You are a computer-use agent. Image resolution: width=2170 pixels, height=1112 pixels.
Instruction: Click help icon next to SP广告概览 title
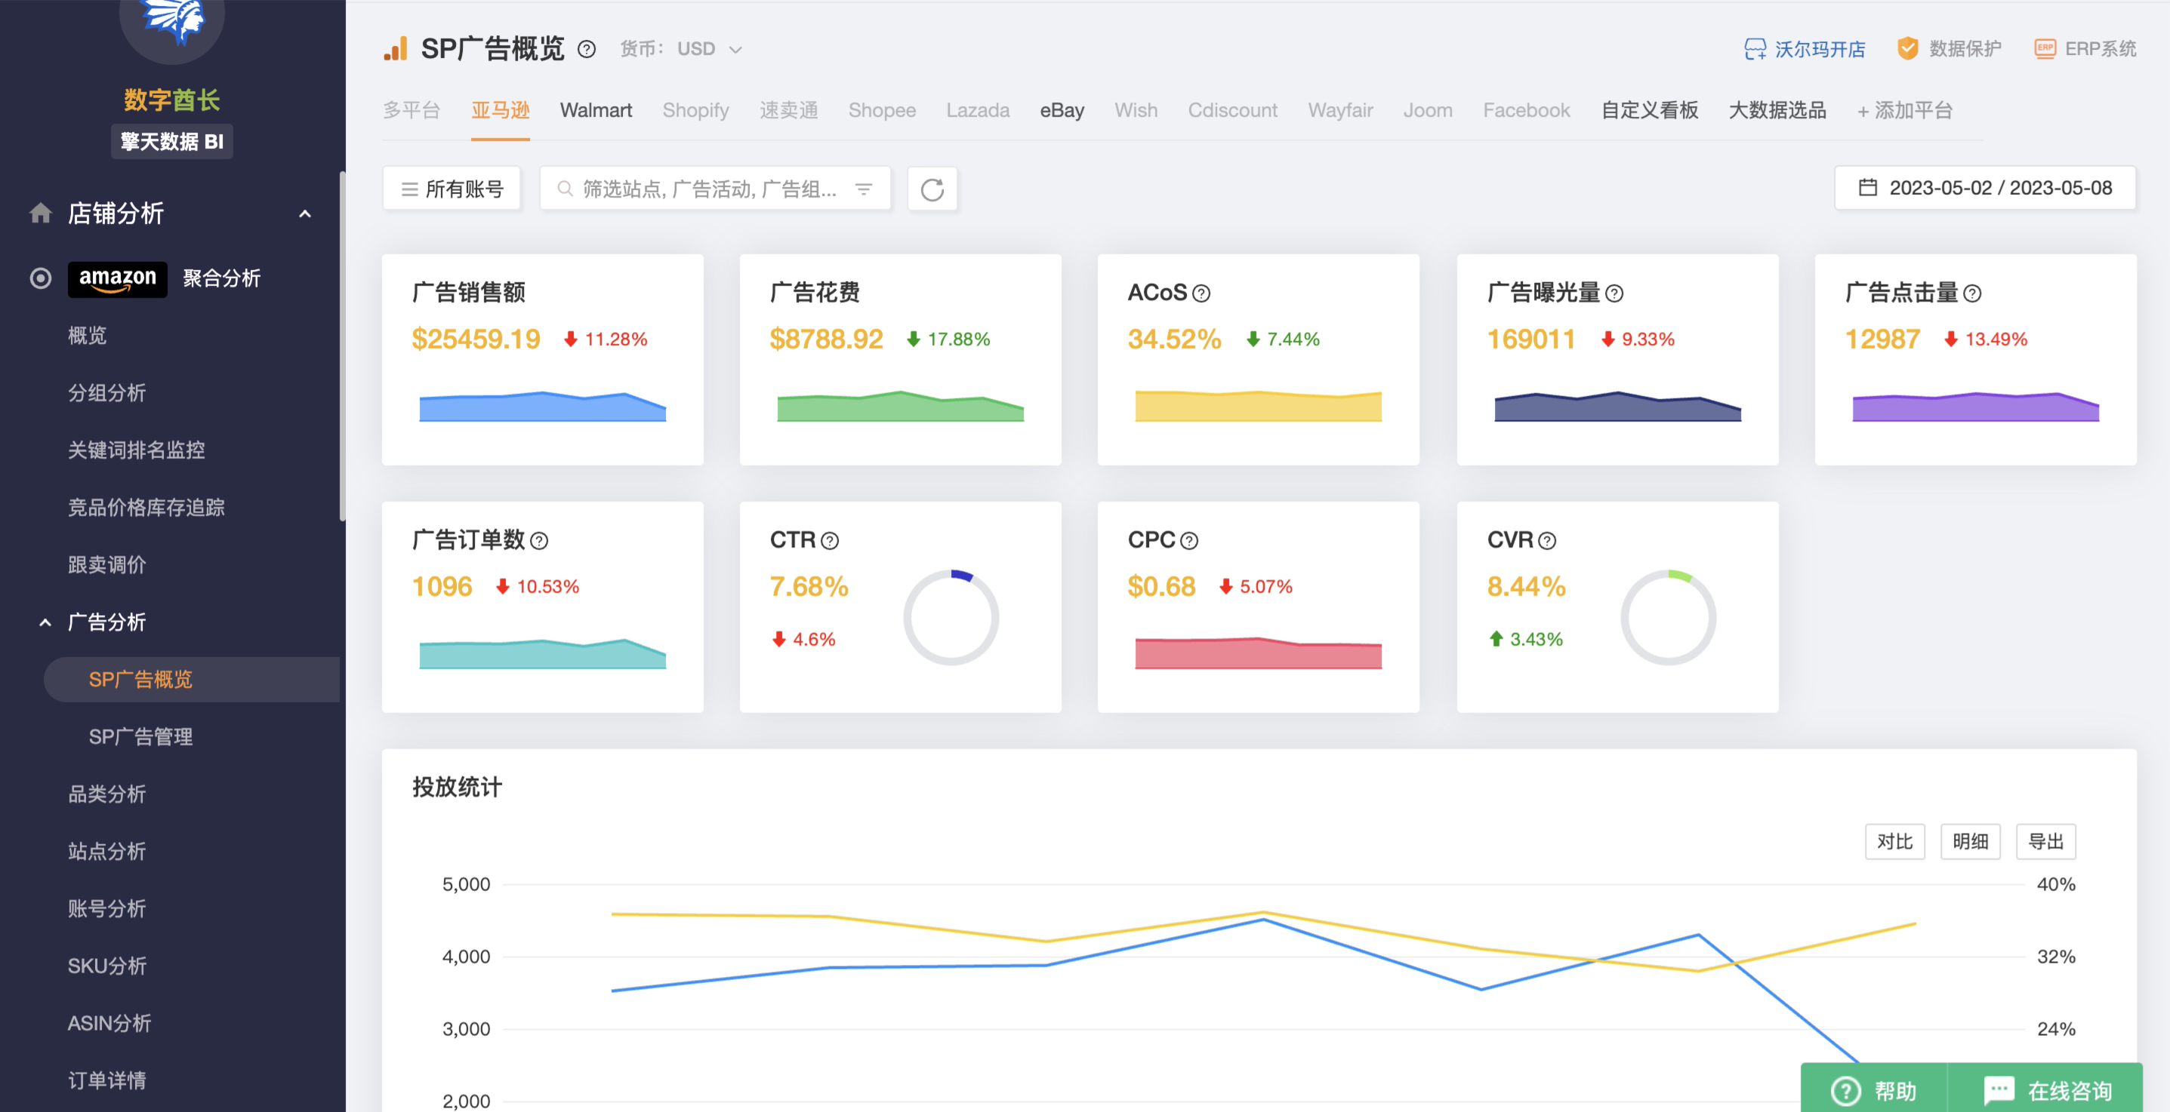point(587,50)
